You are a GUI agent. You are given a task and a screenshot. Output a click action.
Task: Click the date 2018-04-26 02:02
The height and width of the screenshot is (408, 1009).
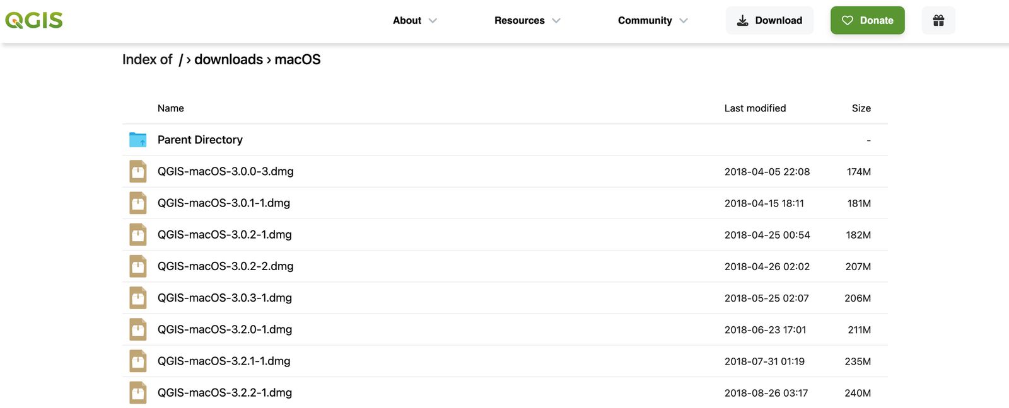click(767, 266)
